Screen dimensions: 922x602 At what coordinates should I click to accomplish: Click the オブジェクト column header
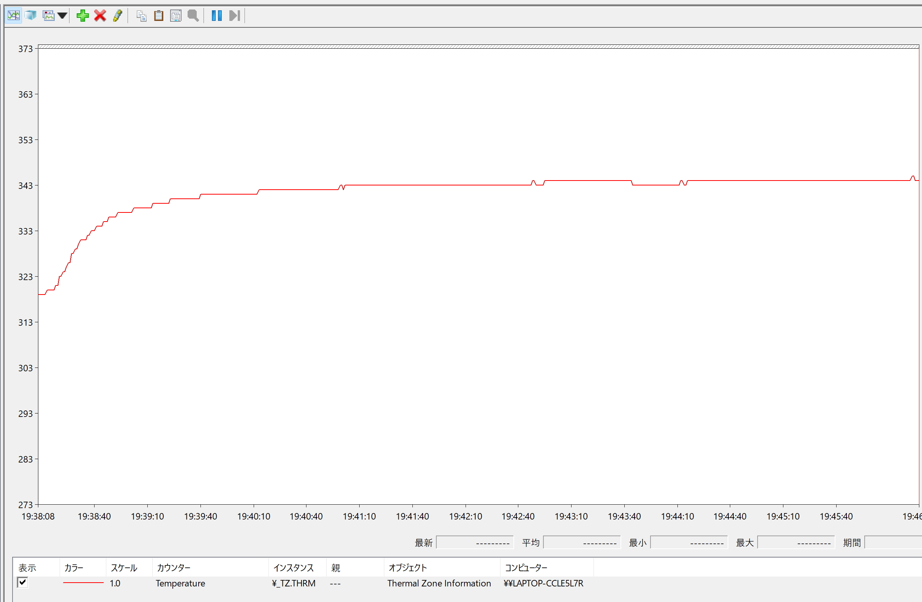[x=442, y=567]
